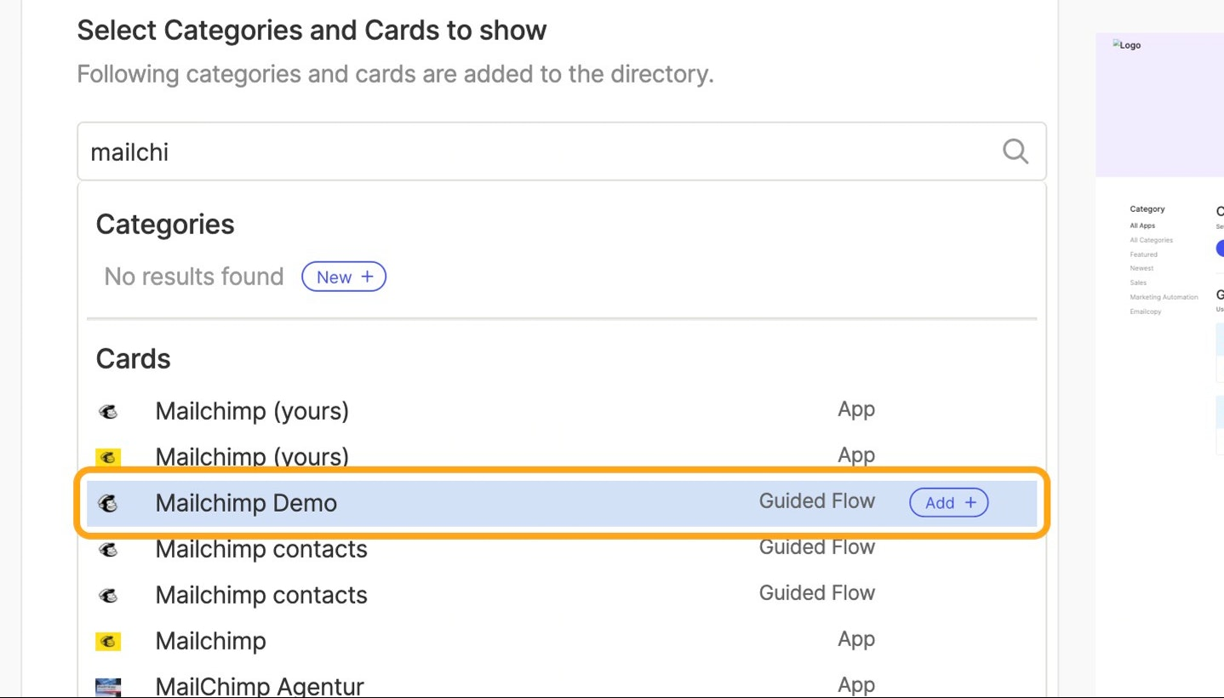Click the first Mailchimp (yours) monkey icon
This screenshot has height=698, width=1224.
pos(108,412)
